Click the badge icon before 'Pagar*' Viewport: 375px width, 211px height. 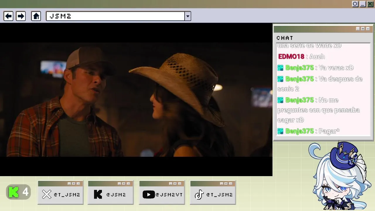(x=280, y=131)
